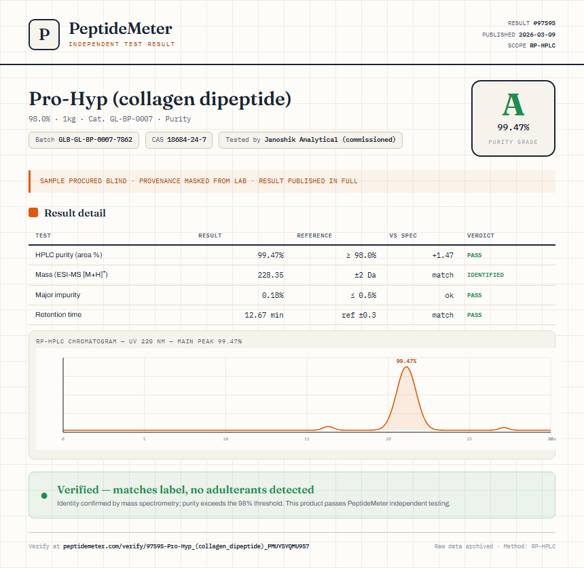The width and height of the screenshot is (584, 568).
Task: Click the ±2 Da reference value
Action: click(365, 275)
